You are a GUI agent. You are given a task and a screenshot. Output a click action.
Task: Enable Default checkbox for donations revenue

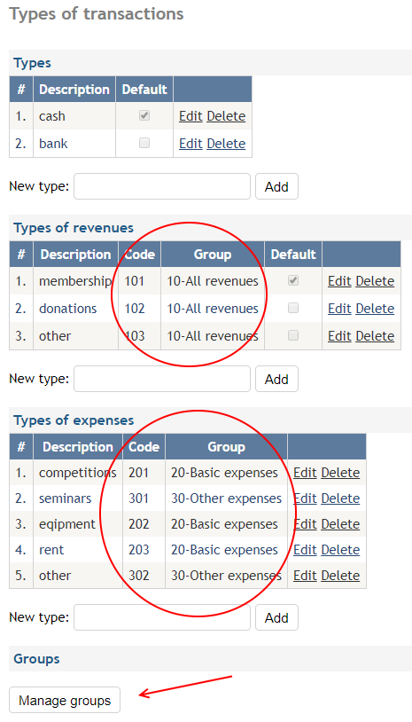(x=293, y=308)
